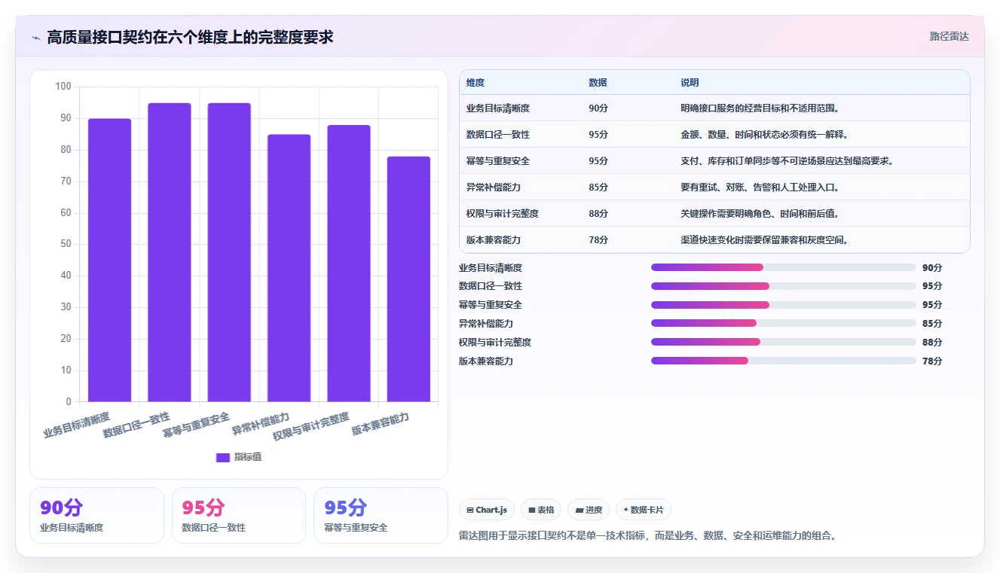This screenshot has height=573, width=1000.
Task: Click the description 金额、数量、时间和状态必须有统一解释。
Action: click(764, 135)
